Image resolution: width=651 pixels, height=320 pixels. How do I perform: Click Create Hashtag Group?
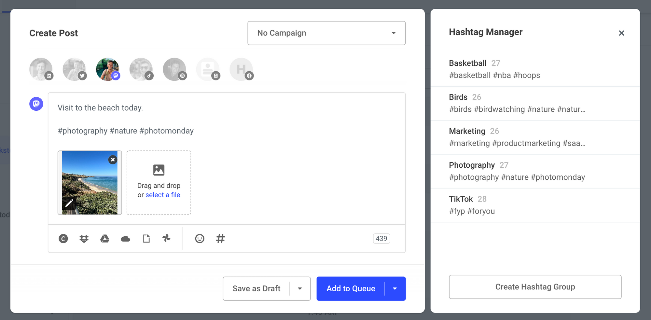pos(535,287)
